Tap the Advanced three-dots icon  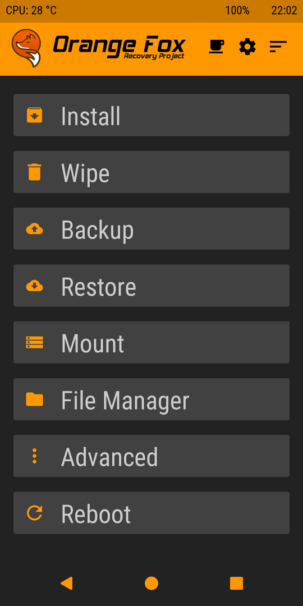point(34,456)
